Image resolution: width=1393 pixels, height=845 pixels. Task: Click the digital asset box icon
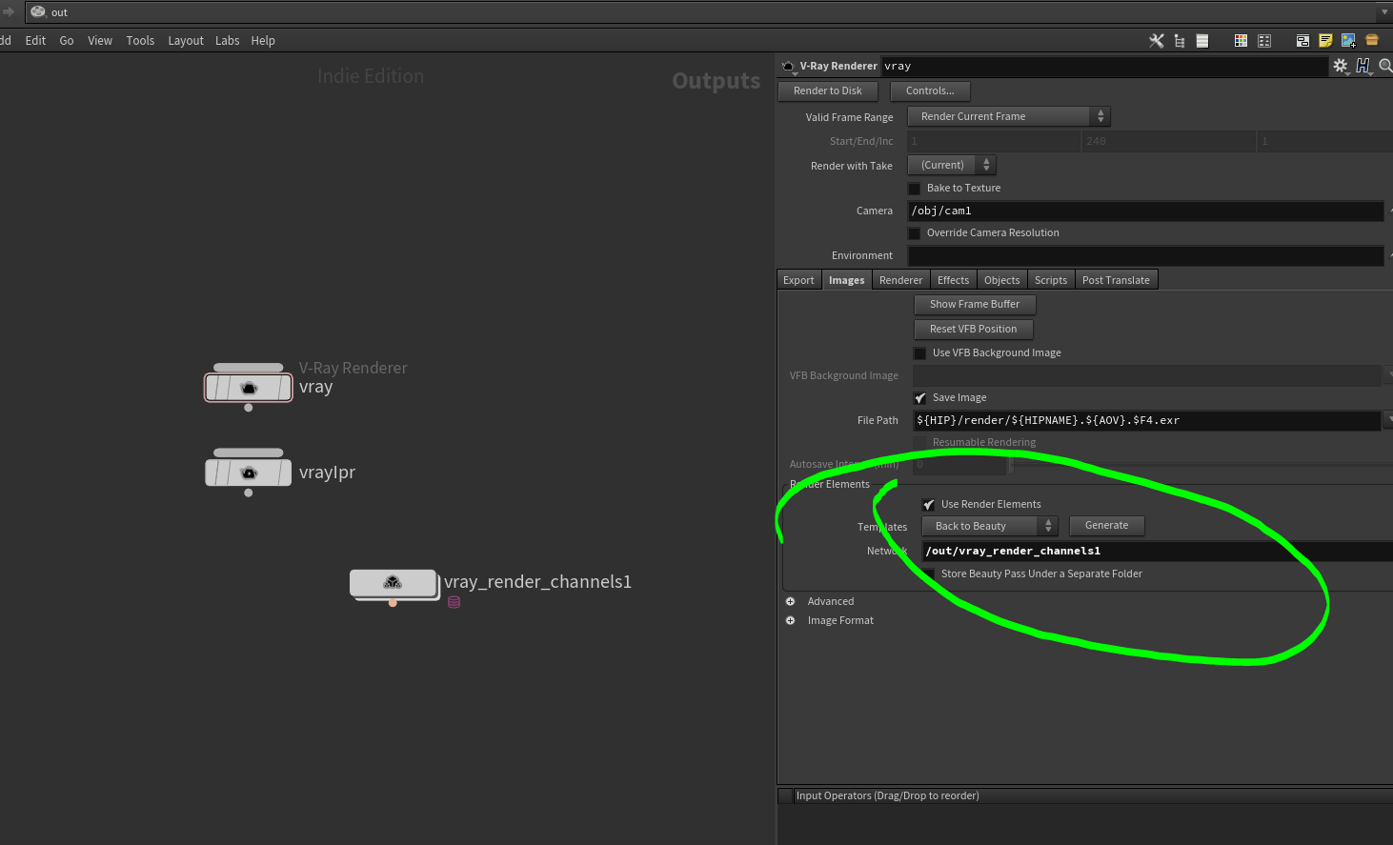coord(1372,40)
